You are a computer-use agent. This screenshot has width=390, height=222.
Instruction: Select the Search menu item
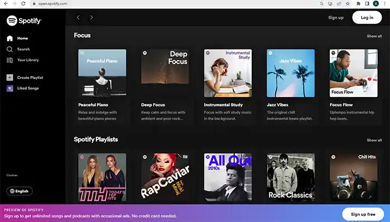tap(23, 49)
